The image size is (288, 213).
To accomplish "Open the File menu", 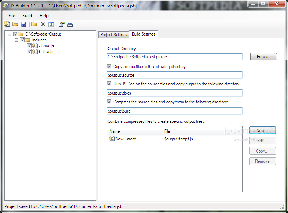I will pyautogui.click(x=12, y=16).
